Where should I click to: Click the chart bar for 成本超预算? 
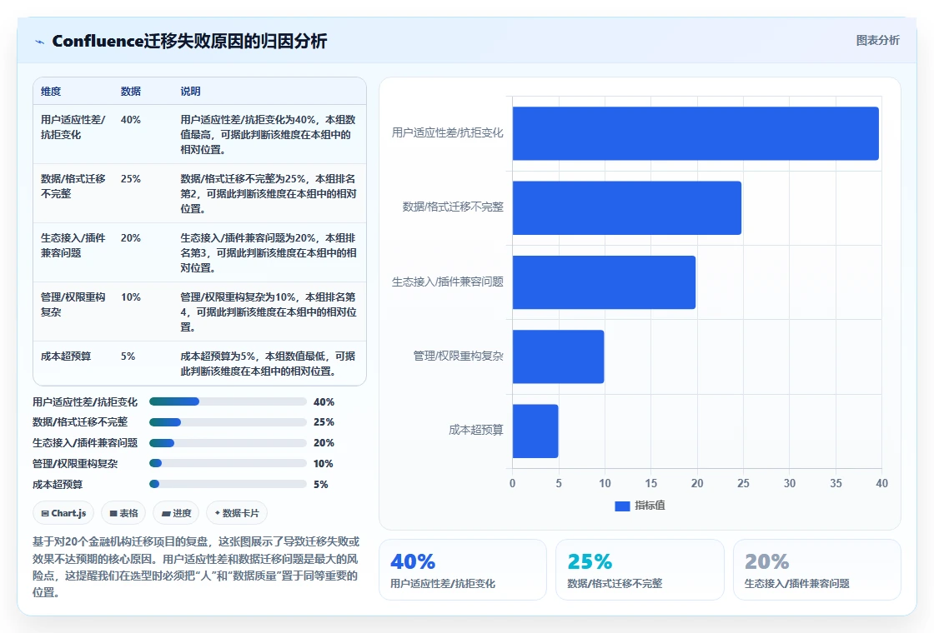point(535,431)
